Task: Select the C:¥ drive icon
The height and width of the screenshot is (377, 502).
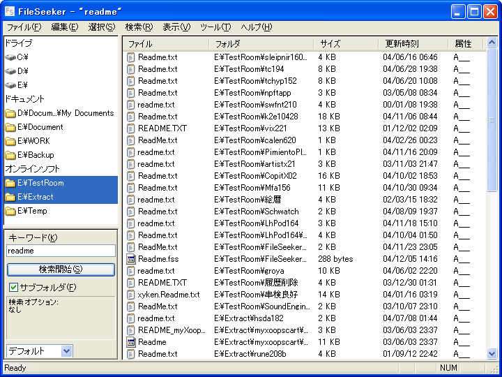Action: pyautogui.click(x=10, y=57)
